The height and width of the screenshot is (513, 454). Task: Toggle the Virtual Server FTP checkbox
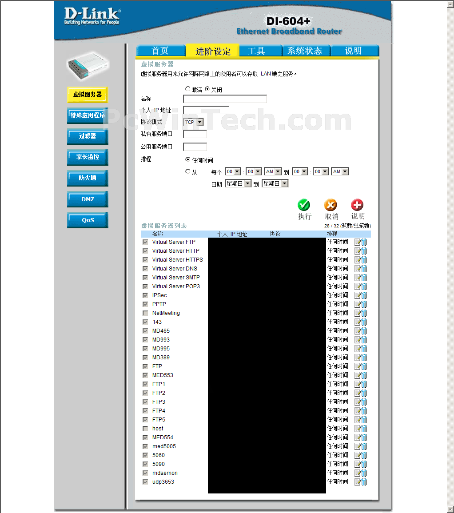[x=145, y=242]
